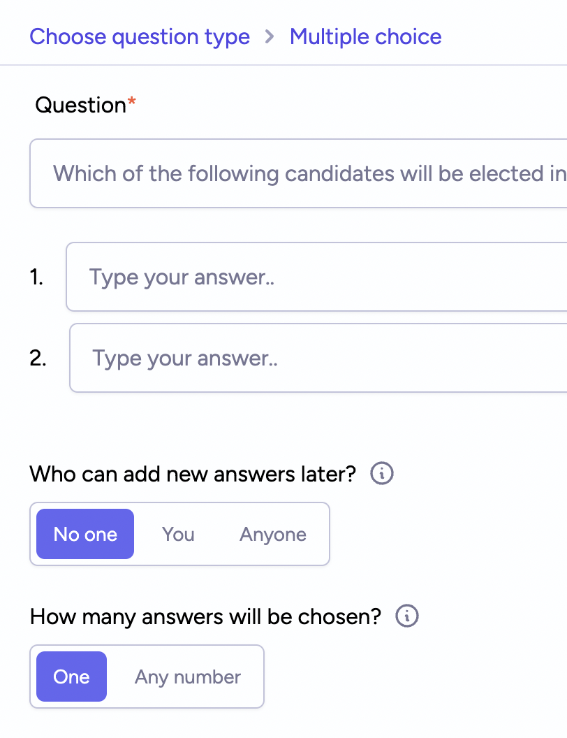Click the 'Multiple choice' breadcrumb
Screen dimensions: 567x738
point(366,37)
